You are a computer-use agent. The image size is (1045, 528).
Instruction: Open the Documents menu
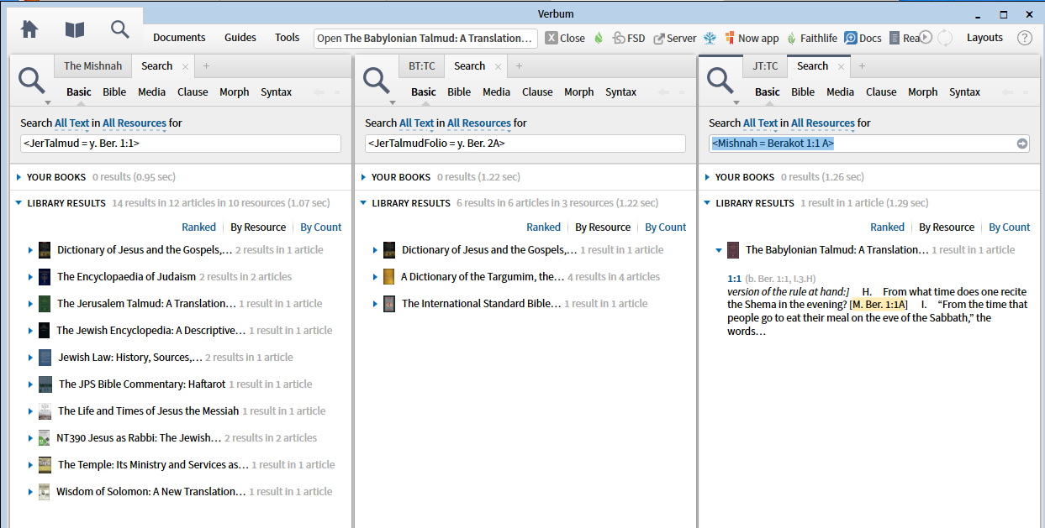[x=179, y=38]
